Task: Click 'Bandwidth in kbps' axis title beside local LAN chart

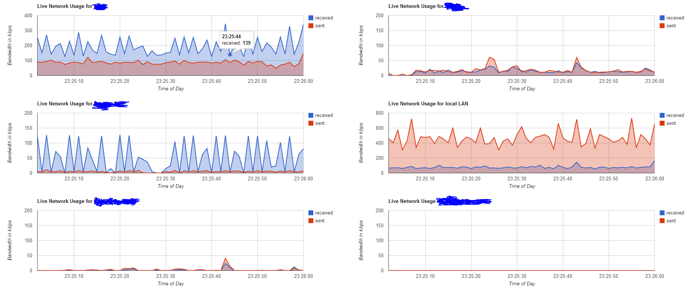Action: coord(361,143)
